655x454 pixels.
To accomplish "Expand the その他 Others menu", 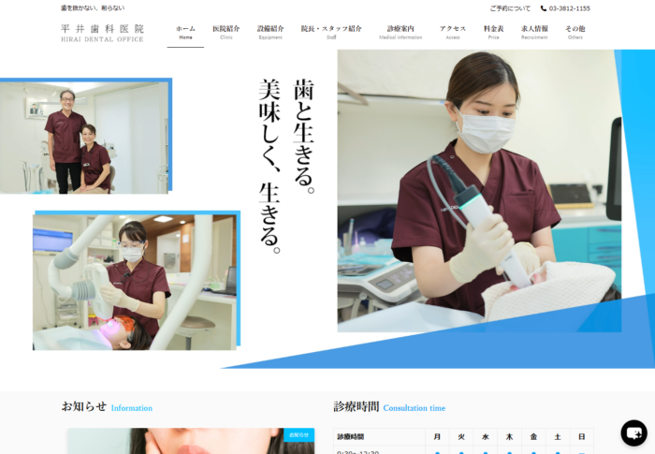I will 575,33.
